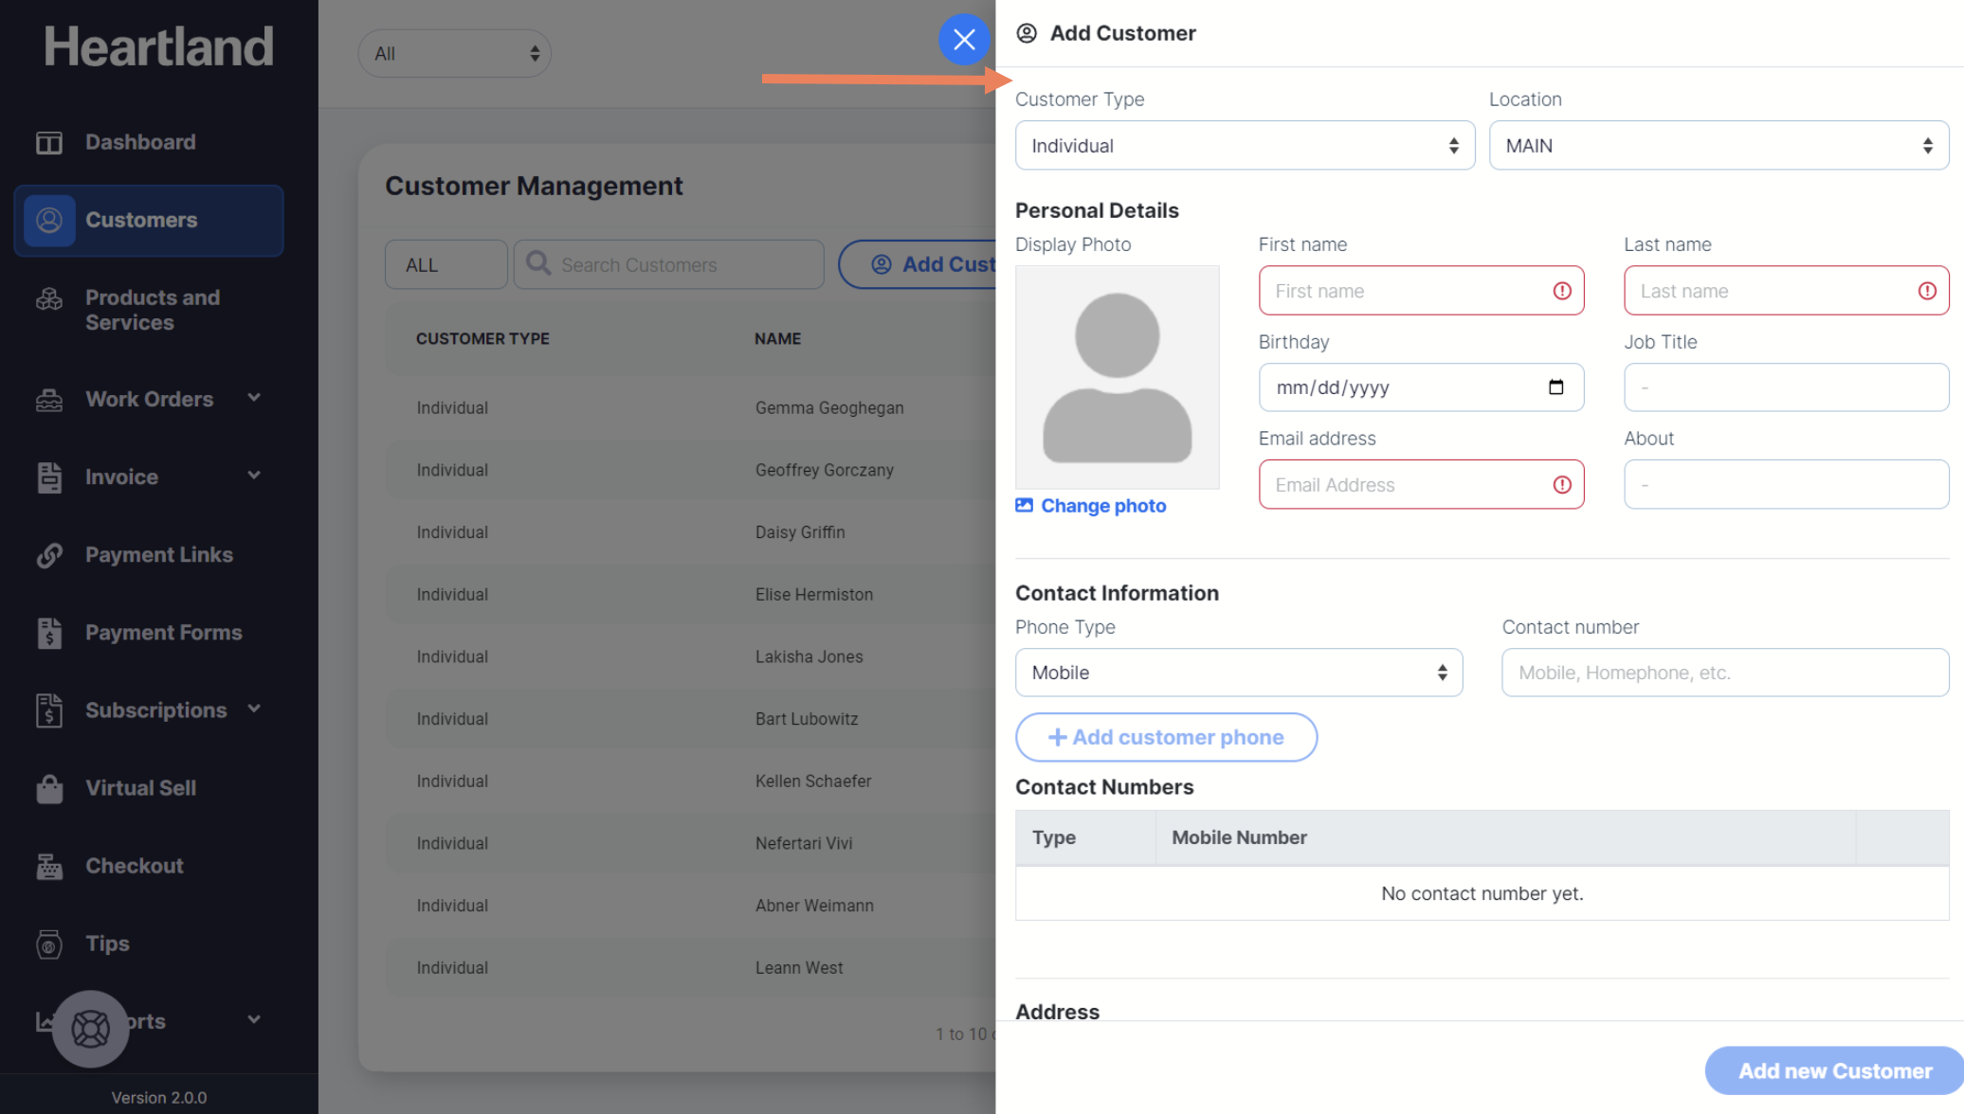Click the Tips icon in sidebar
Screen dimensions: 1964x1114
pos(49,944)
